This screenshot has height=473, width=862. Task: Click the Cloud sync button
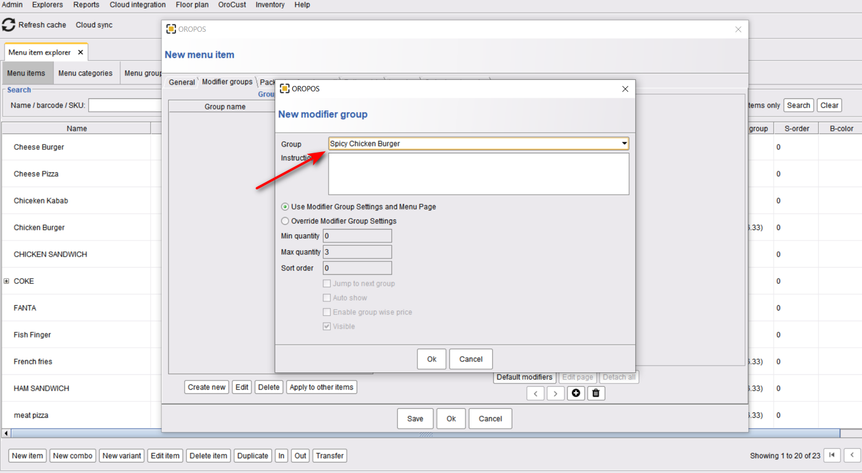94,25
